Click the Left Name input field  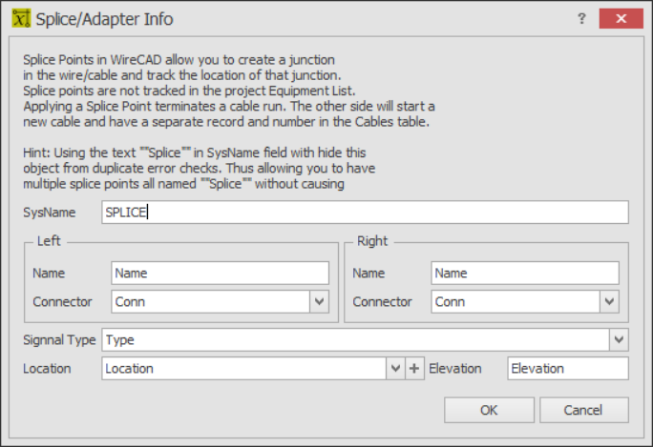point(220,274)
